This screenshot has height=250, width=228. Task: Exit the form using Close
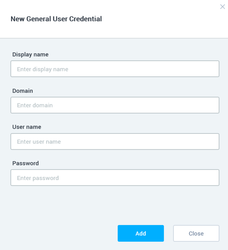196,233
